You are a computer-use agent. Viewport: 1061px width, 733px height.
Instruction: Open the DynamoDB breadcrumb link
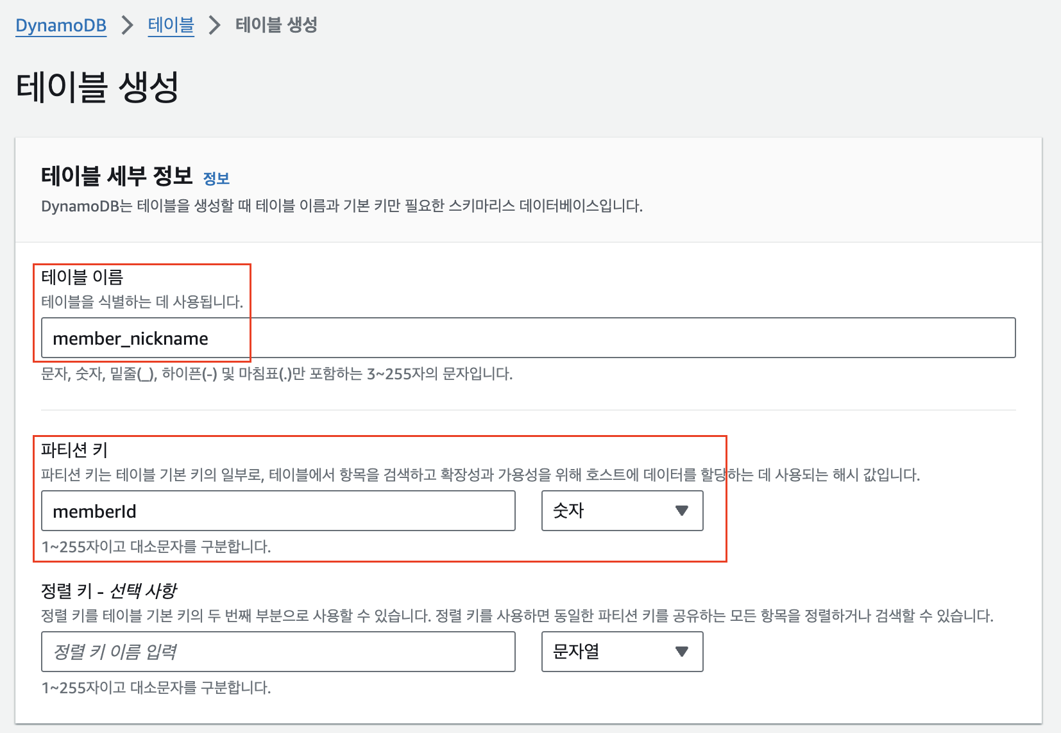coord(60,24)
